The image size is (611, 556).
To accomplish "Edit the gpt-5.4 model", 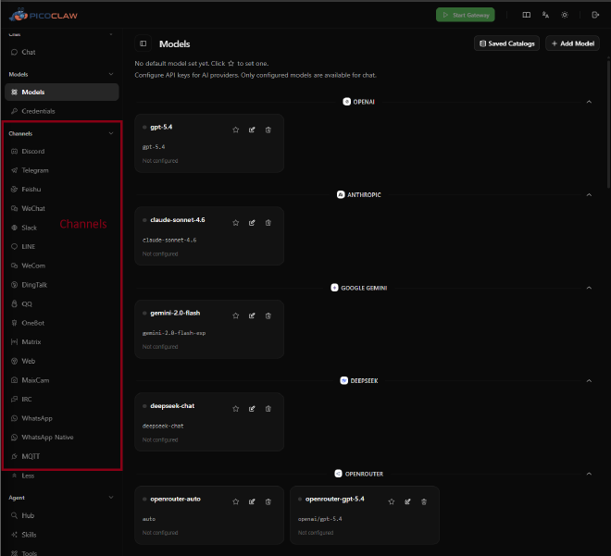I will point(252,130).
